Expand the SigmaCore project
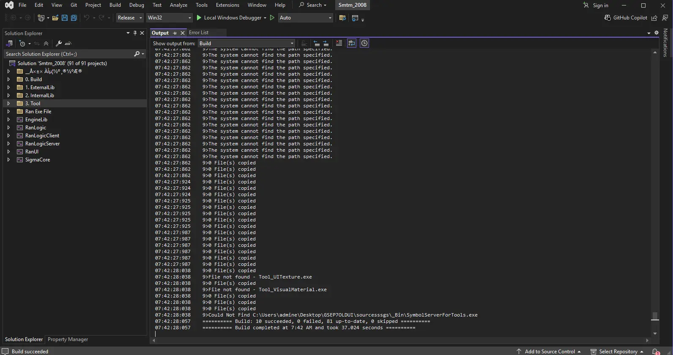Screen dimensions: 673x355 [x=8, y=160]
